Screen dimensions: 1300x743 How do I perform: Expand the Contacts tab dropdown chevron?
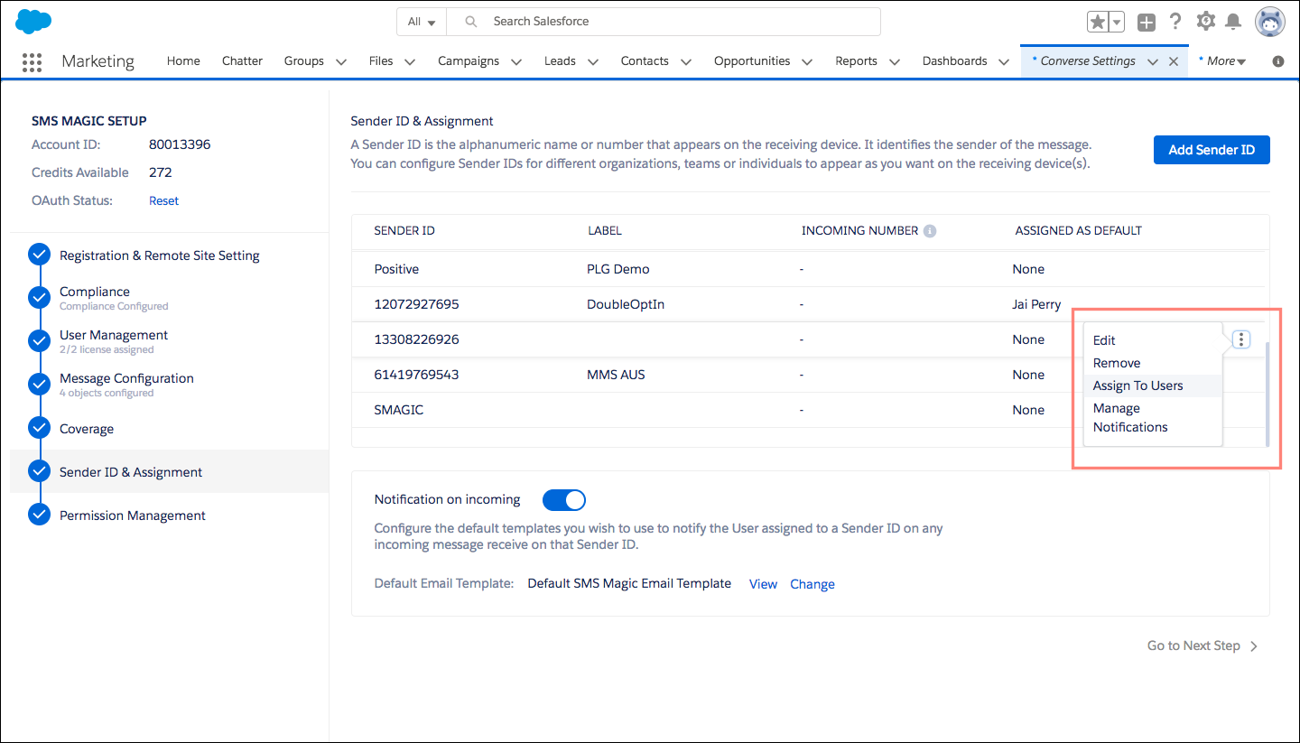click(x=686, y=62)
